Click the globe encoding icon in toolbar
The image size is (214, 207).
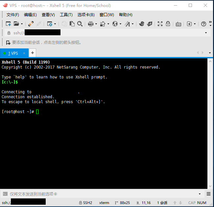coord(115,24)
